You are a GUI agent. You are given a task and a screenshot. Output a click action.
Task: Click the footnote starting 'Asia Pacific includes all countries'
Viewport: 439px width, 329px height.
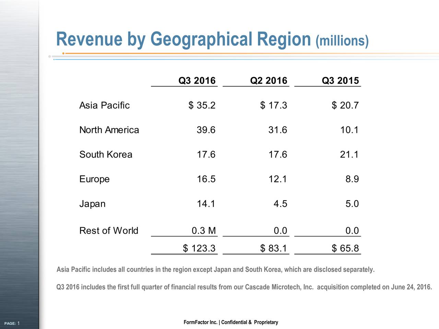pos(216,270)
